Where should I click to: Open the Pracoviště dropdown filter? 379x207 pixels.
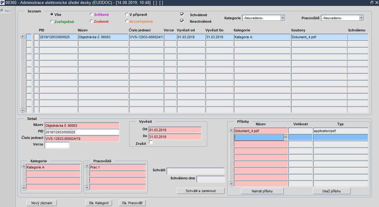point(361,18)
